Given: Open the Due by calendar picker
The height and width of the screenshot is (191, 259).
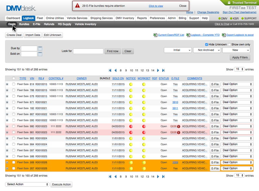Looking at the screenshot, I should tap(40, 48).
